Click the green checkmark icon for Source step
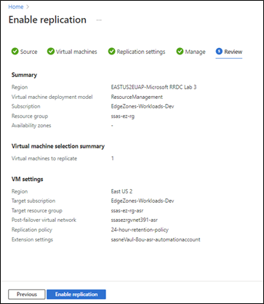The height and width of the screenshot is (304, 264). pos(15,52)
